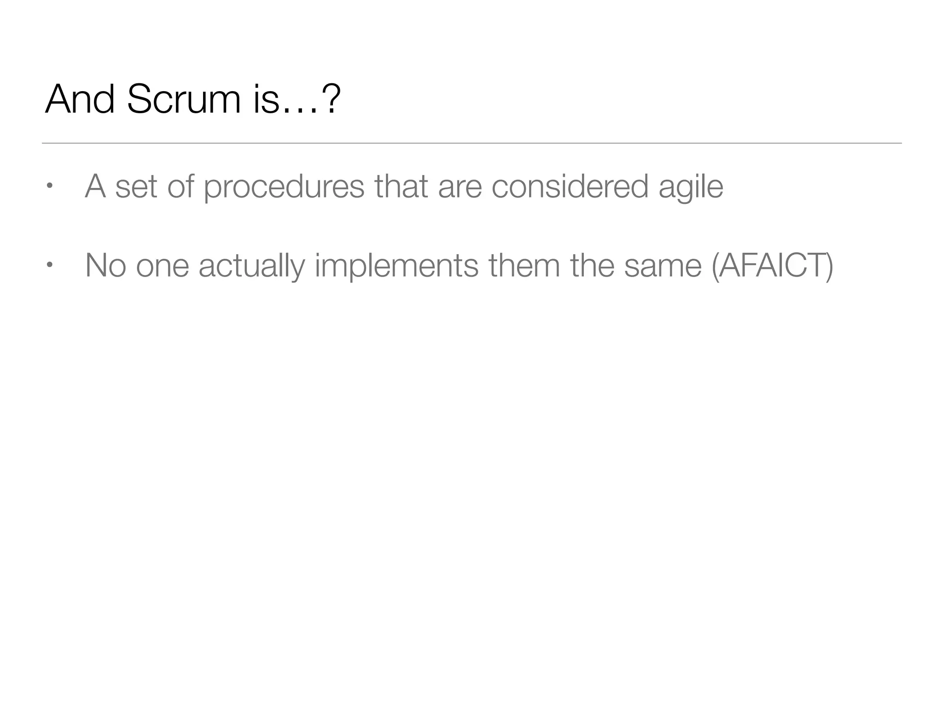Screen dimensions: 943x707
Task: Click the word 'that' in the first bullet
Action: pos(402,186)
